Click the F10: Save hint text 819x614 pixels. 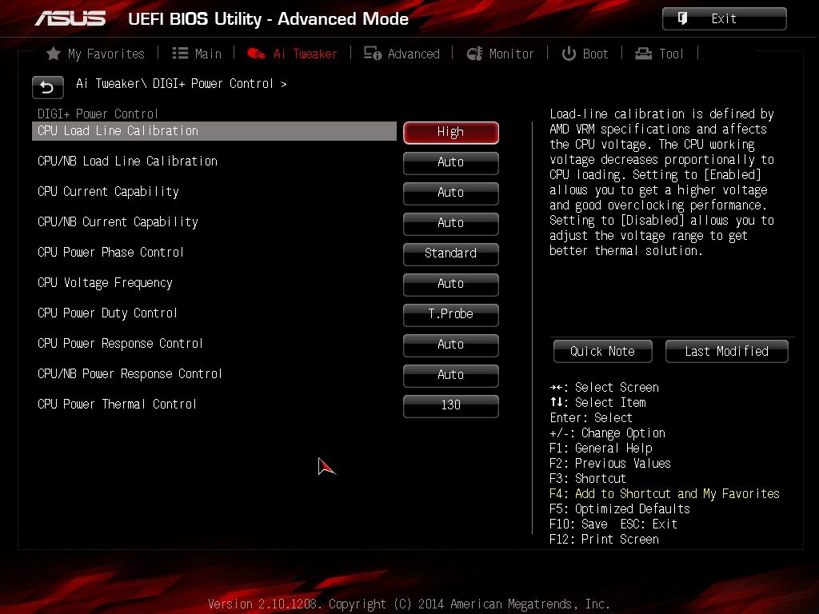(x=579, y=524)
